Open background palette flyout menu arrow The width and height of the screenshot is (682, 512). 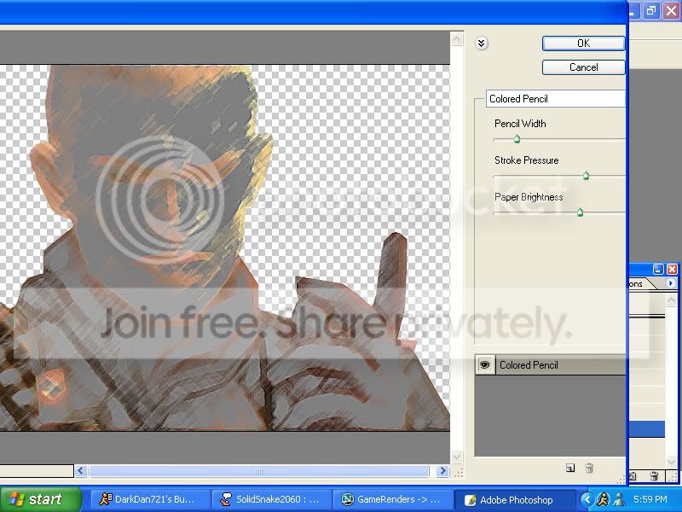(x=671, y=283)
